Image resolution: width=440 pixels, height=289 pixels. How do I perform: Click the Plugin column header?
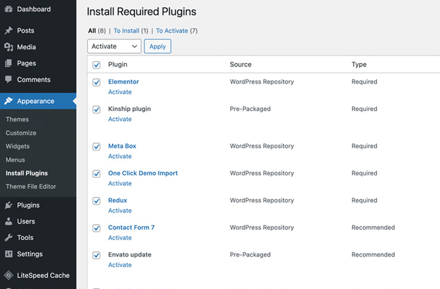118,64
